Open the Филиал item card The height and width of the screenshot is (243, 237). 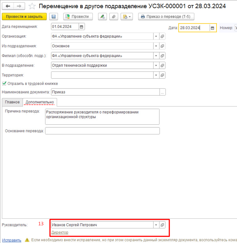tap(162, 56)
